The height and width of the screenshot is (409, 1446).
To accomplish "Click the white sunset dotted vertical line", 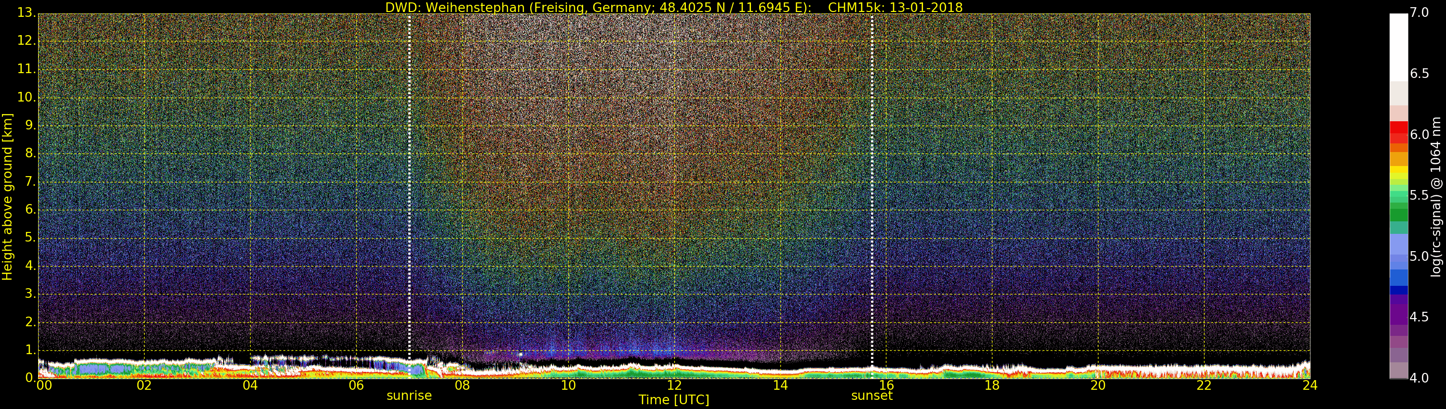I will (872, 185).
